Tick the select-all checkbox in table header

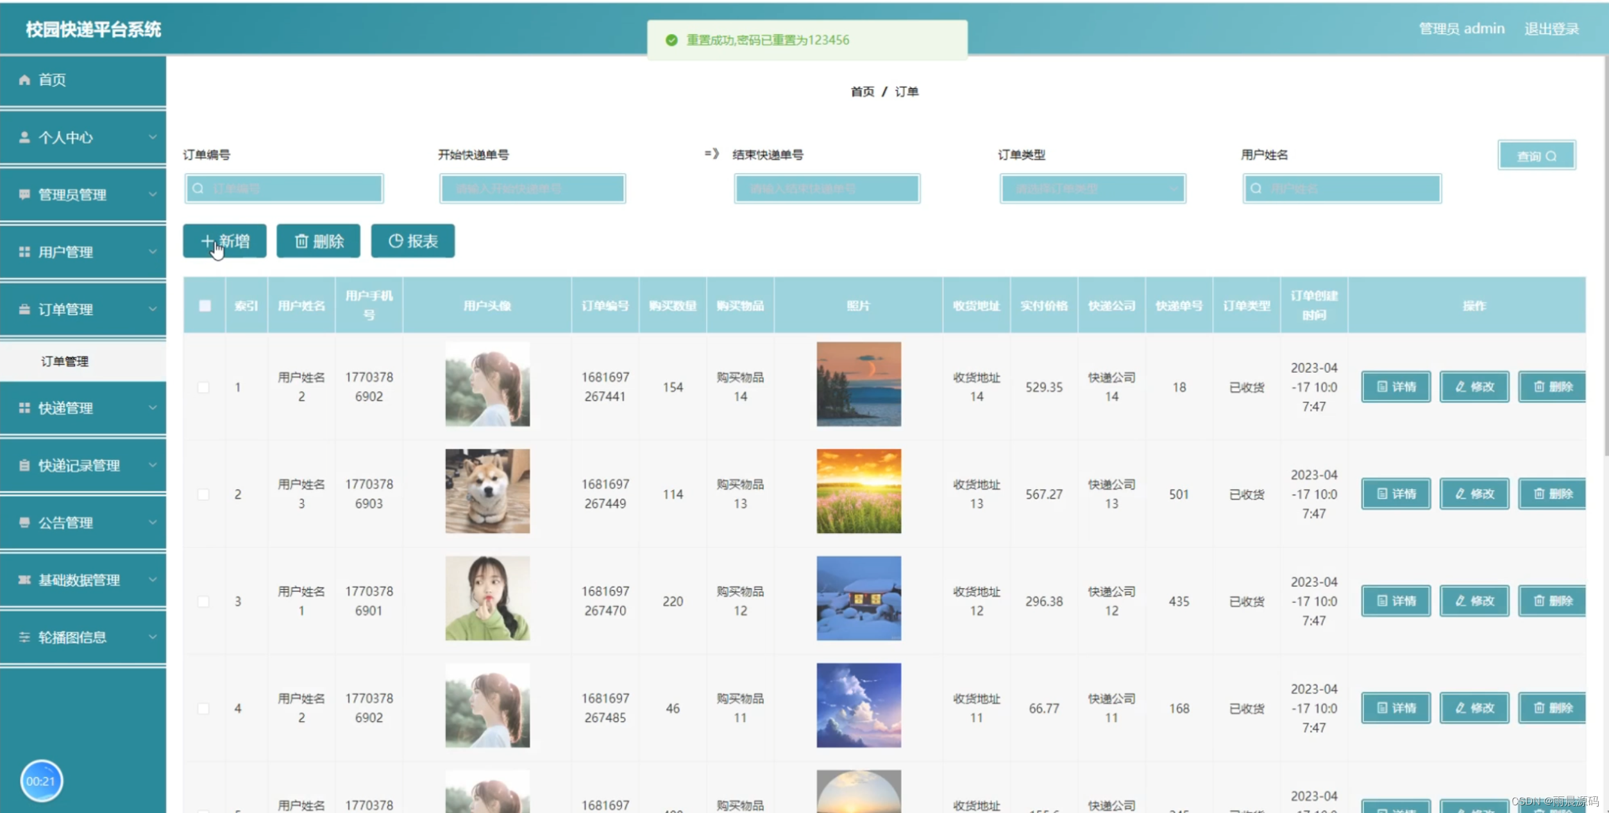click(x=205, y=306)
